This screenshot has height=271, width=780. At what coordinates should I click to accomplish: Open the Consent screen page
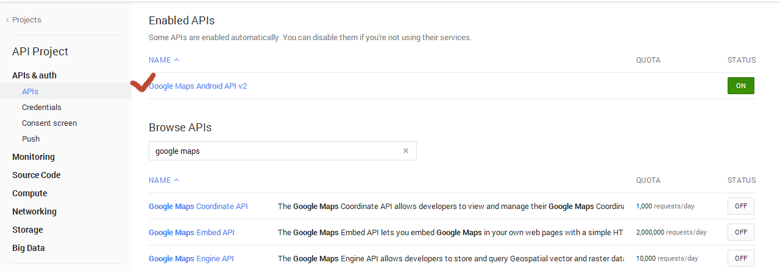(49, 123)
